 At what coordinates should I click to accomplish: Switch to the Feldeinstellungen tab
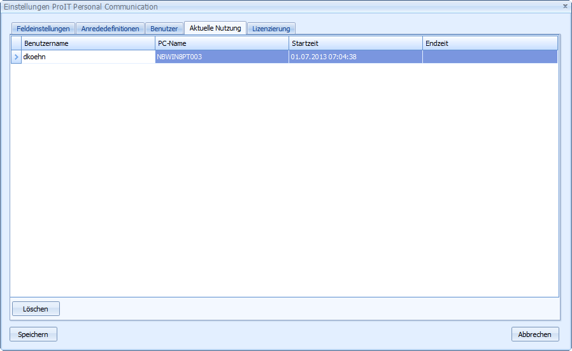43,29
